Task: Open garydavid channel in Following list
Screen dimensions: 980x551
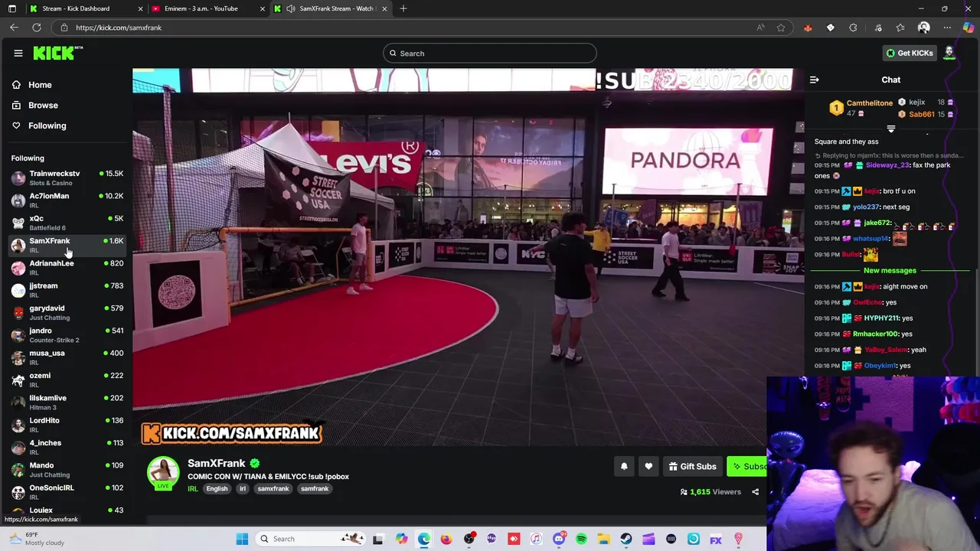Action: click(67, 312)
